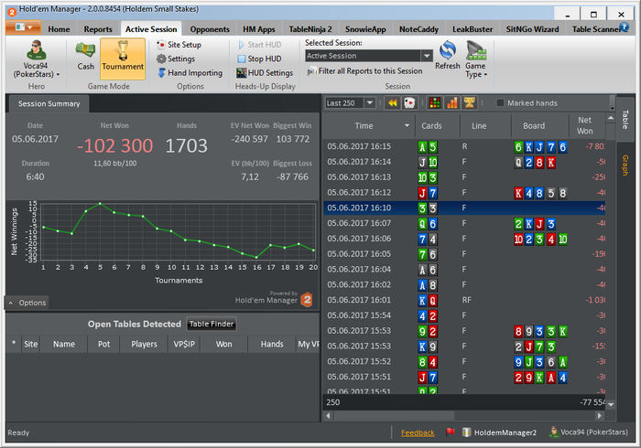Open the help question mark icon
This screenshot has height=448, width=641.
coord(624,27)
